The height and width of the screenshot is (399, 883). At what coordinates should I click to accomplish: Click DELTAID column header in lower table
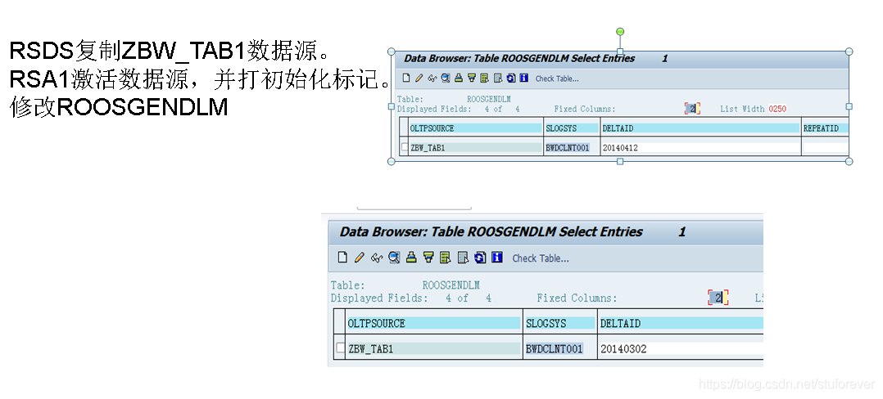681,323
